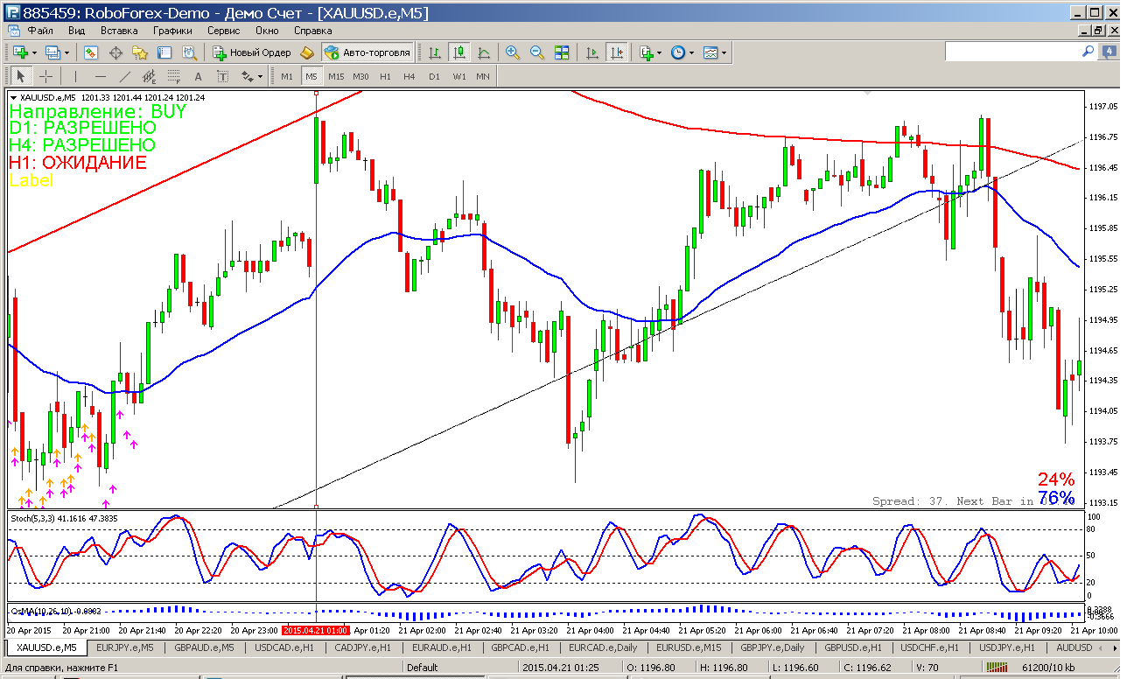Open the Strategy Tester icon
The width and height of the screenshot is (1127, 679).
coord(189,52)
